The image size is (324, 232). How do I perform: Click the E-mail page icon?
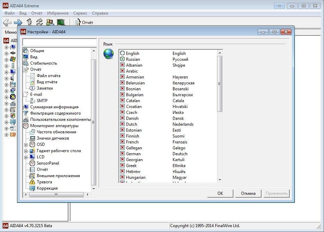(x=26, y=94)
